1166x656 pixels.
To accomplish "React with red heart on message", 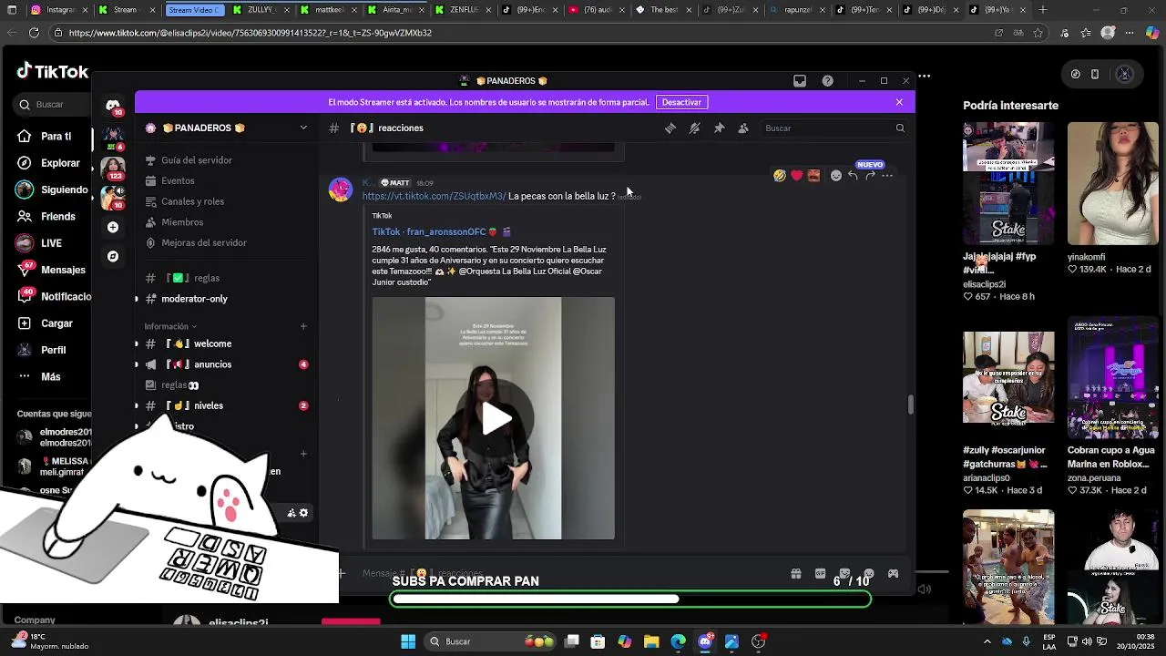I will click(x=797, y=176).
